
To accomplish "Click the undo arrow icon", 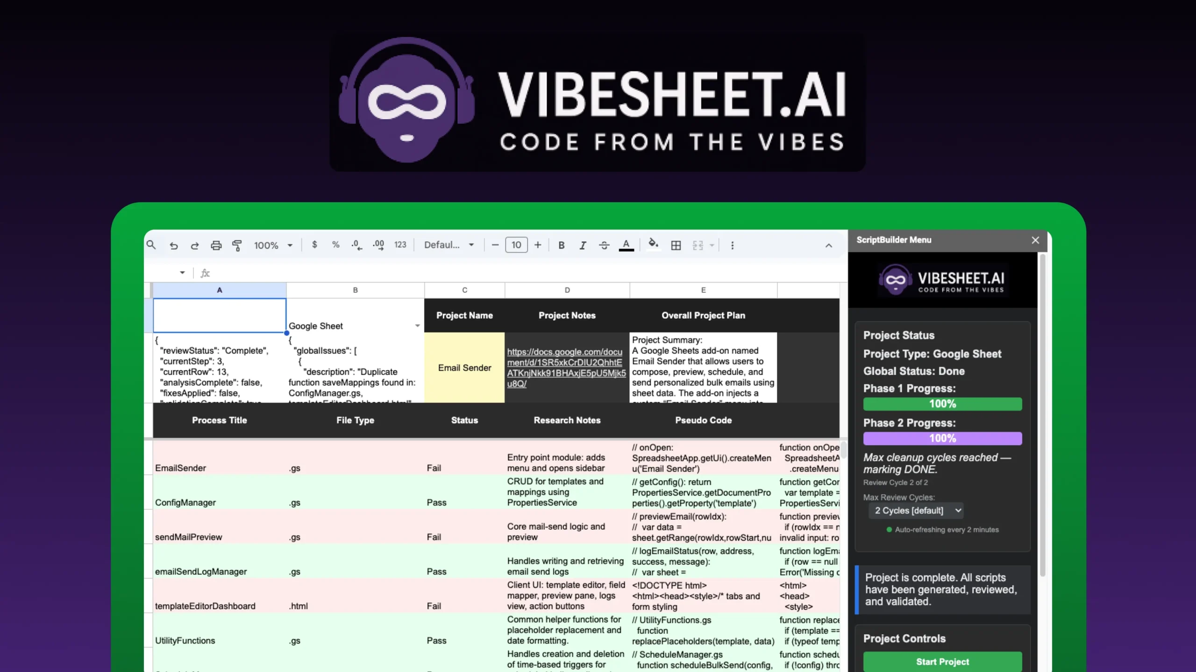I will point(174,245).
